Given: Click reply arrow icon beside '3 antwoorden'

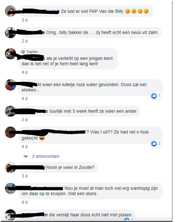Looking at the screenshot, I should [25, 156].
